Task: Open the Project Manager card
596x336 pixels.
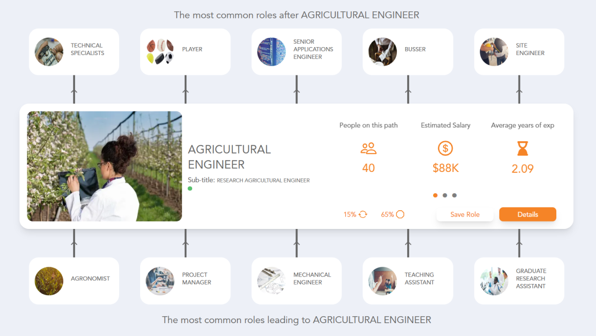Action: tap(185, 280)
